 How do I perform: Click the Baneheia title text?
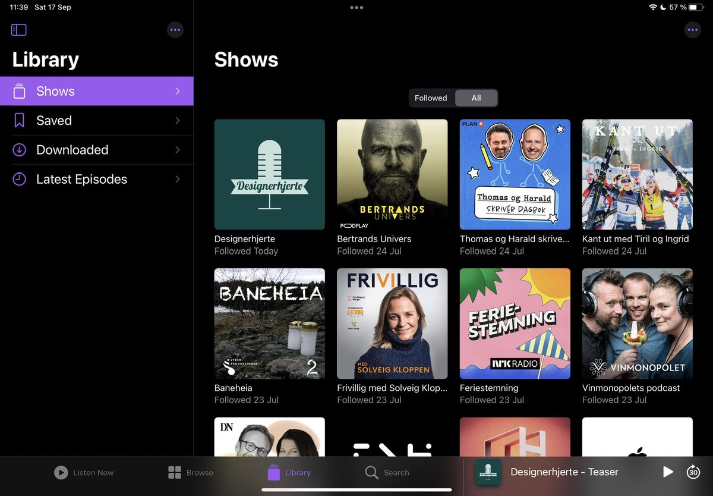click(x=234, y=388)
